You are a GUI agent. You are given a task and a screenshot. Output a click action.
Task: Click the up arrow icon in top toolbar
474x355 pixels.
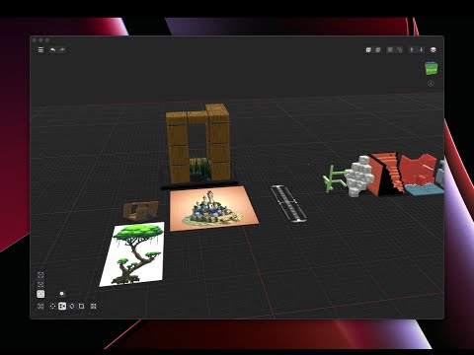click(x=412, y=50)
